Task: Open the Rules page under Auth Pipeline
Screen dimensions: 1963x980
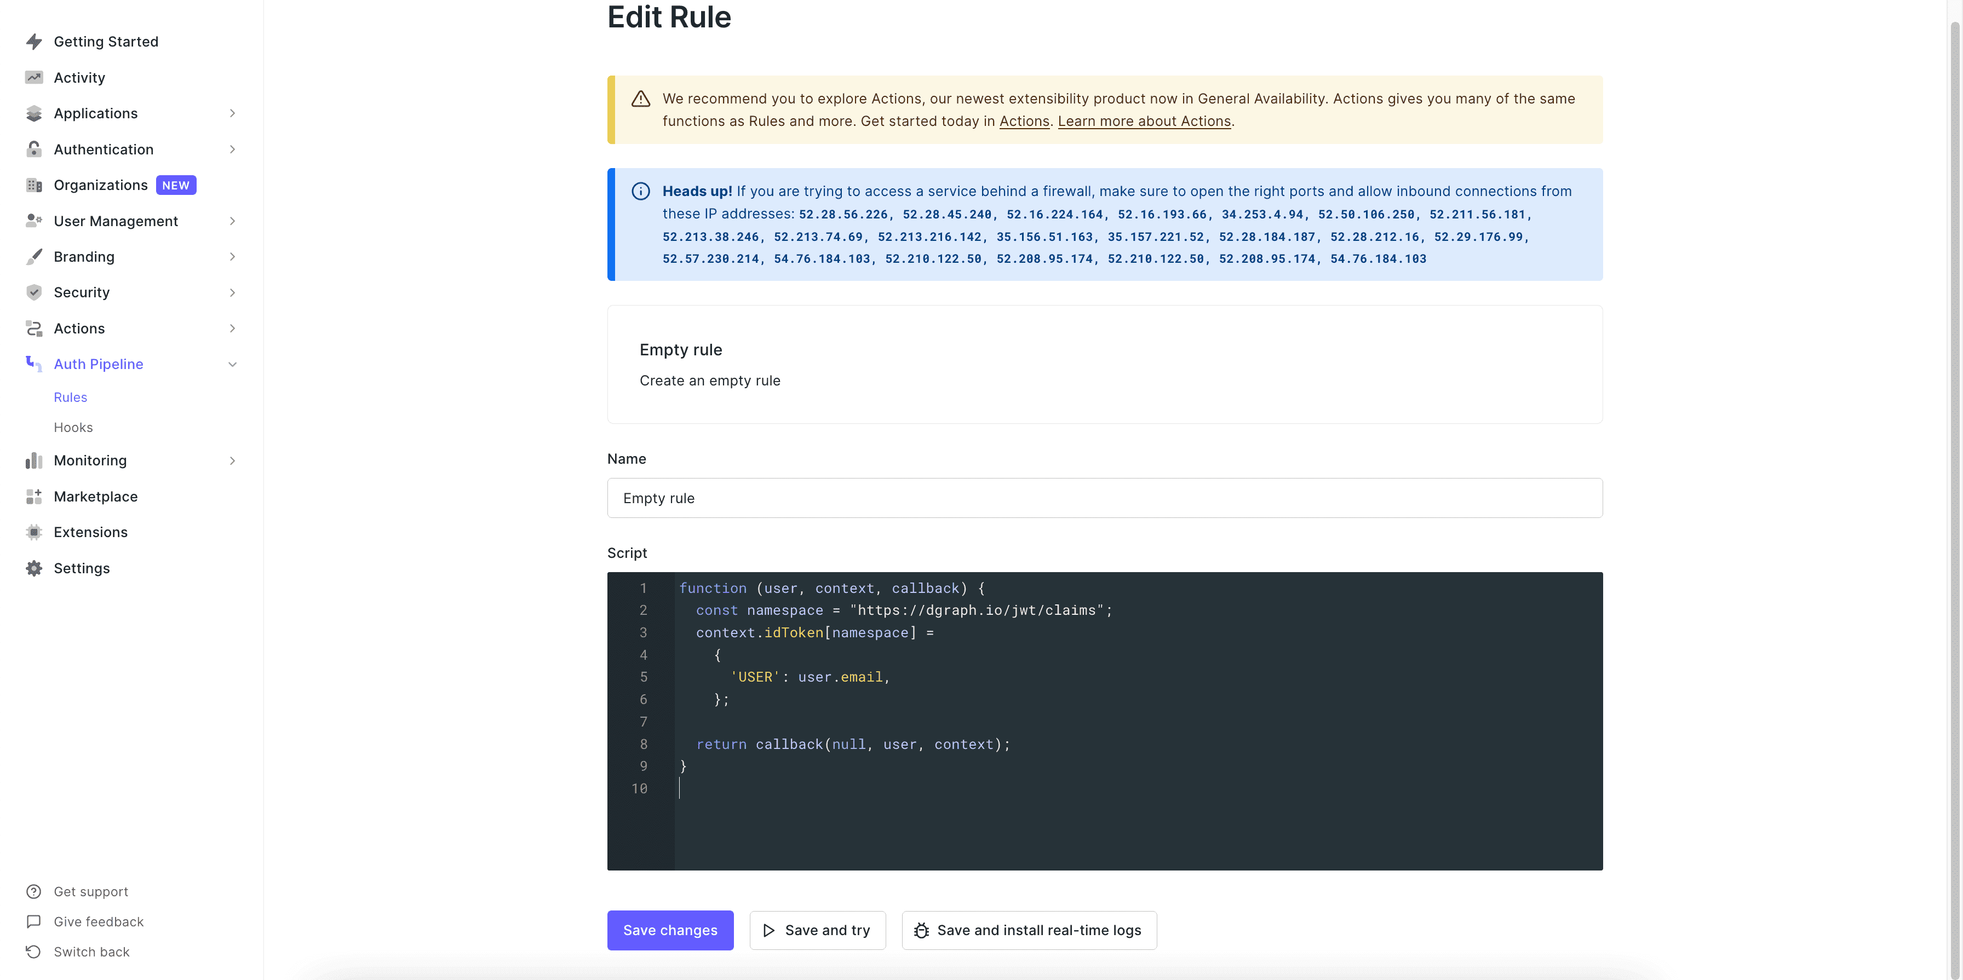Action: click(x=70, y=397)
